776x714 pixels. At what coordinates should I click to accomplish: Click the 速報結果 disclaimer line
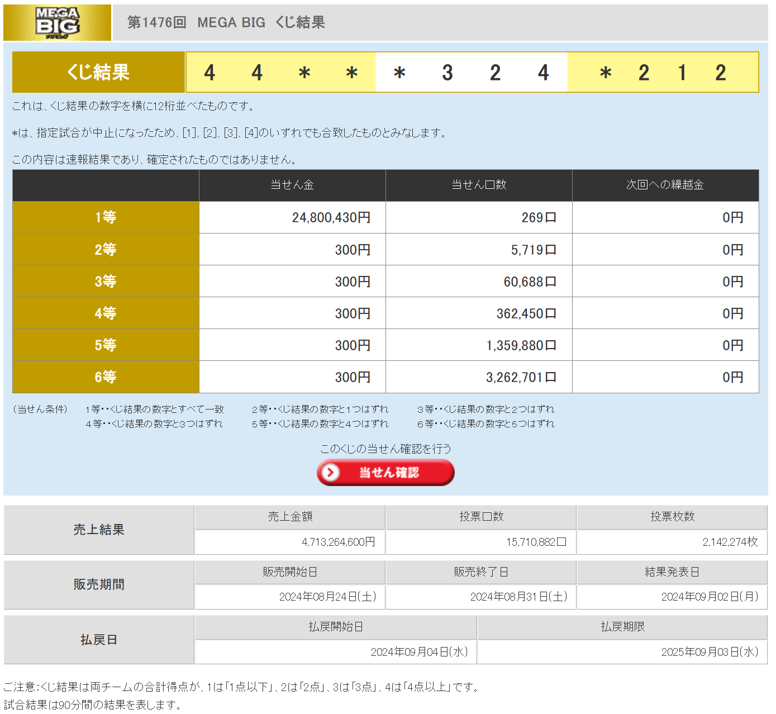pos(154,160)
